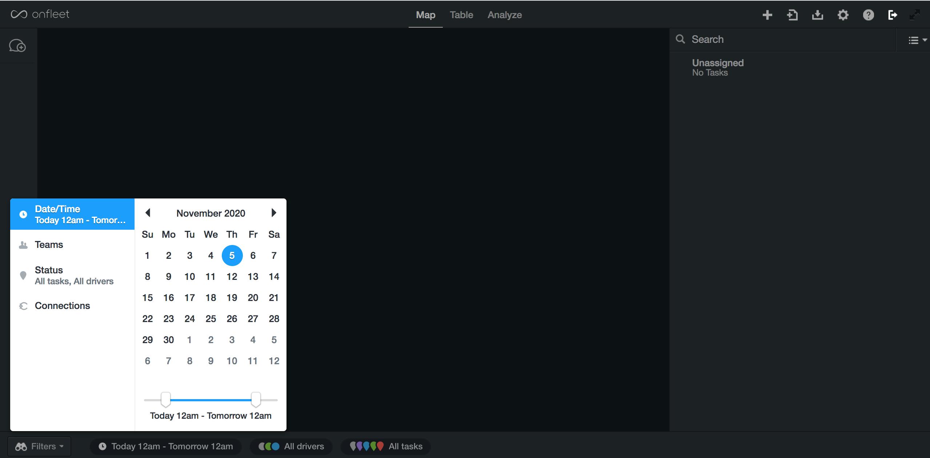
Task: Click the left time range slider handle
Action: click(166, 399)
